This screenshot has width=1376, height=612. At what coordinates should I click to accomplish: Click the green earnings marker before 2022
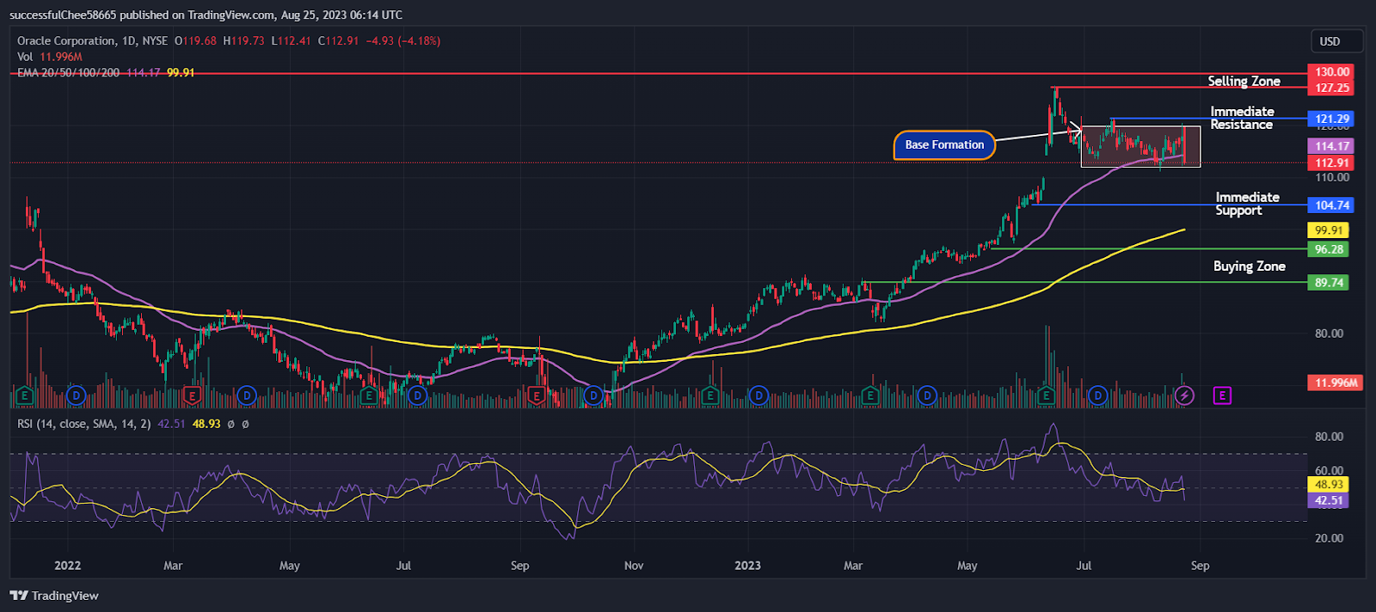(24, 395)
